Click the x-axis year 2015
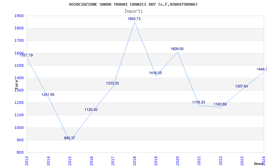The image size is (267, 167). pyautogui.click(x=70, y=161)
